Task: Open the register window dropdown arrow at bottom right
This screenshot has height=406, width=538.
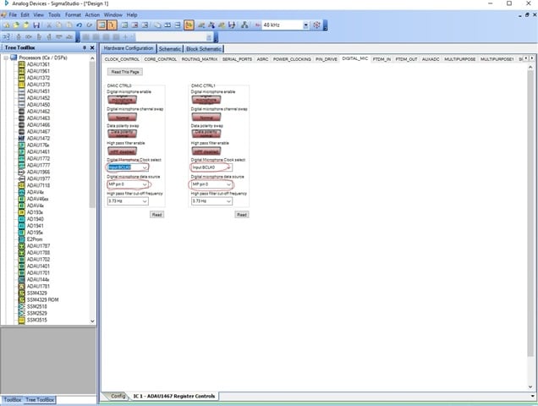Action: coord(532,397)
